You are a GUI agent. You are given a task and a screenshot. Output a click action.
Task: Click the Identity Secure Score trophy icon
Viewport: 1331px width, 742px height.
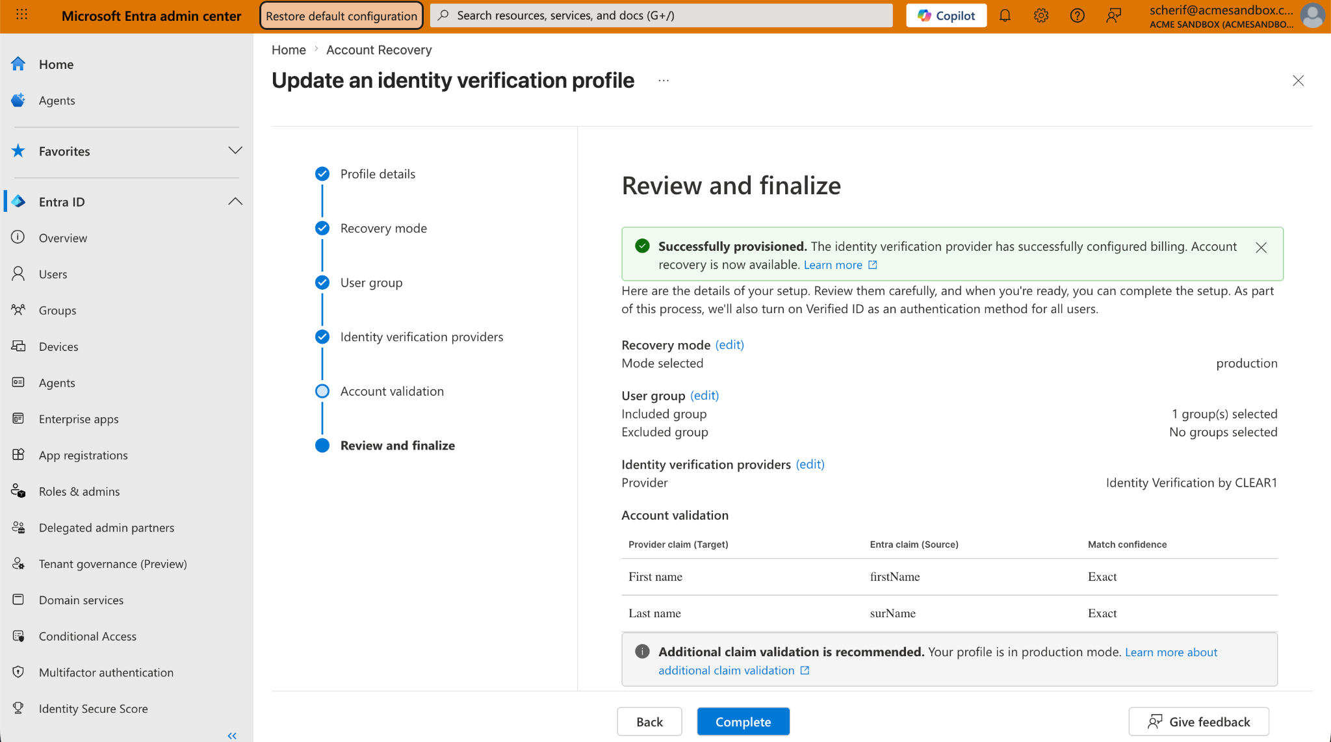tap(18, 708)
